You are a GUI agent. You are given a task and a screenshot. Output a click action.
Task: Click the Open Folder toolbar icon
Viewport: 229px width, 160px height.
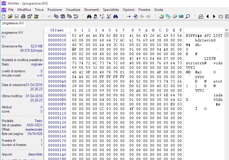pyautogui.click(x=36, y=16)
